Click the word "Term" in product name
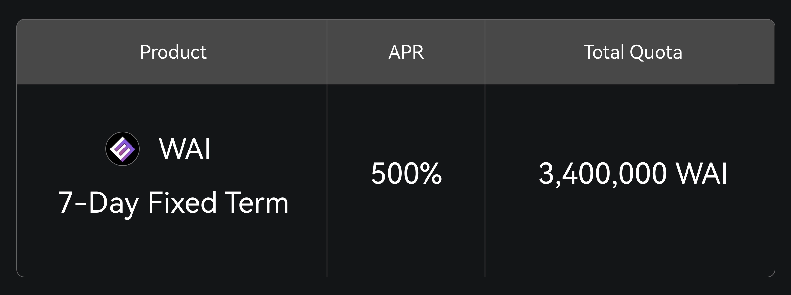 (x=256, y=203)
